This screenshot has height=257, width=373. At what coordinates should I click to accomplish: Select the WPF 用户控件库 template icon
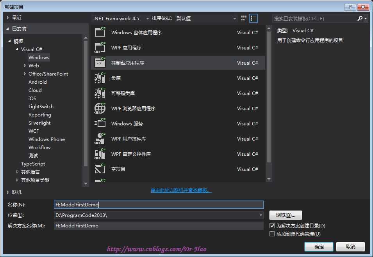tap(100, 139)
